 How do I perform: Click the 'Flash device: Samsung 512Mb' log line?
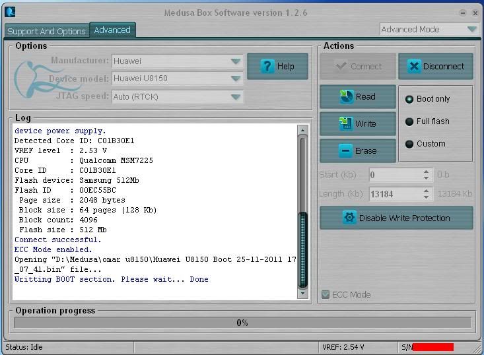tap(77, 180)
